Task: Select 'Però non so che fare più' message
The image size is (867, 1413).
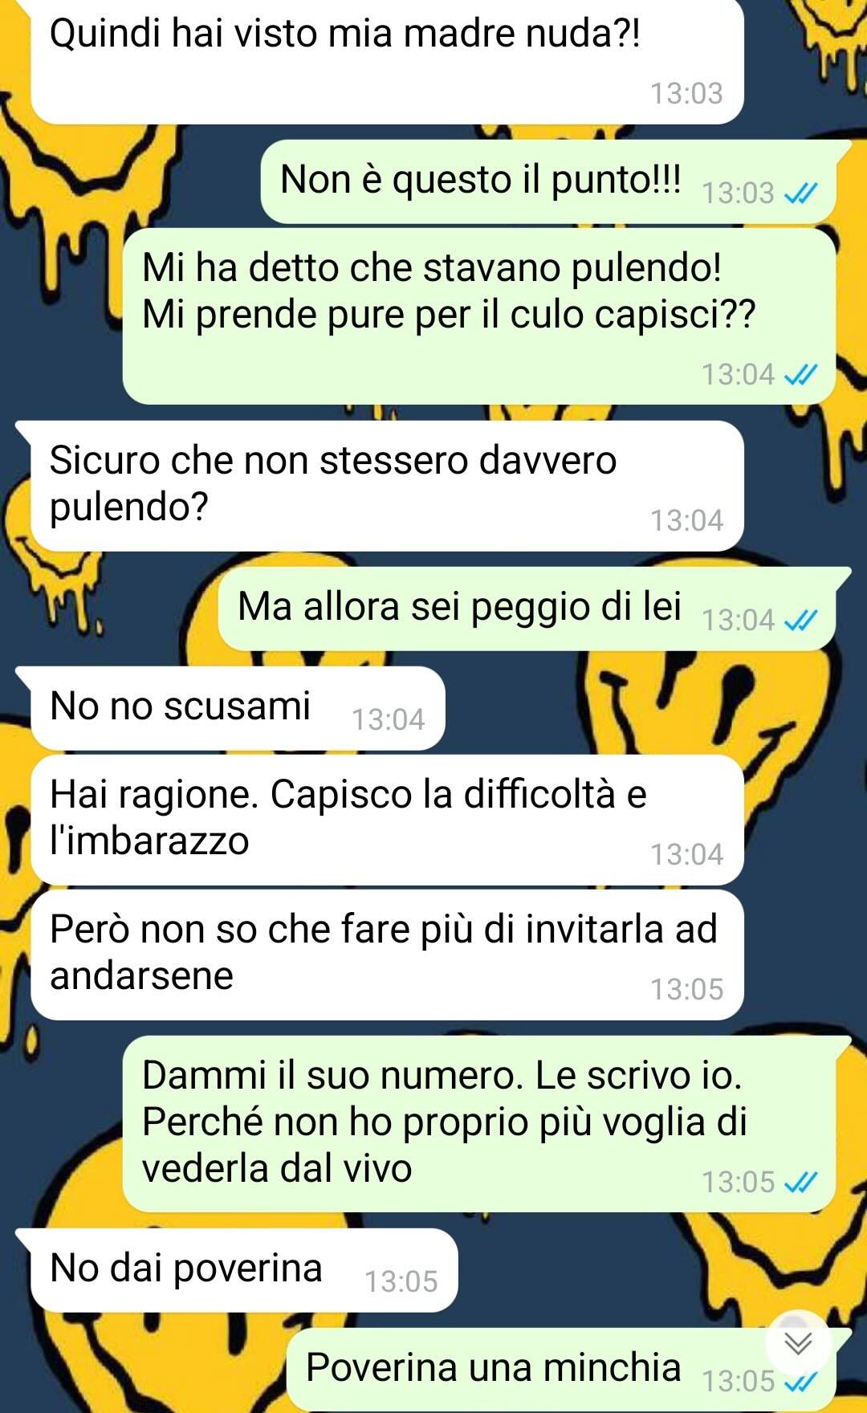Action: point(387,955)
